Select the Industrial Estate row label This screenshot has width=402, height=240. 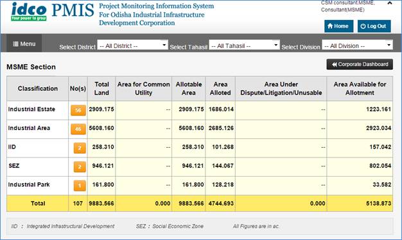(x=31, y=109)
